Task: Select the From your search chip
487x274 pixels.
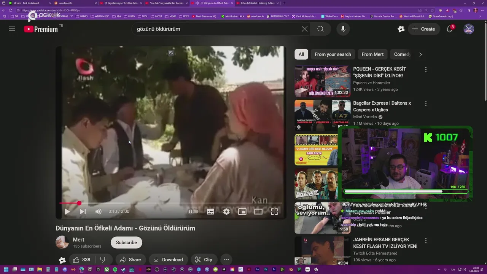Action: point(333,54)
